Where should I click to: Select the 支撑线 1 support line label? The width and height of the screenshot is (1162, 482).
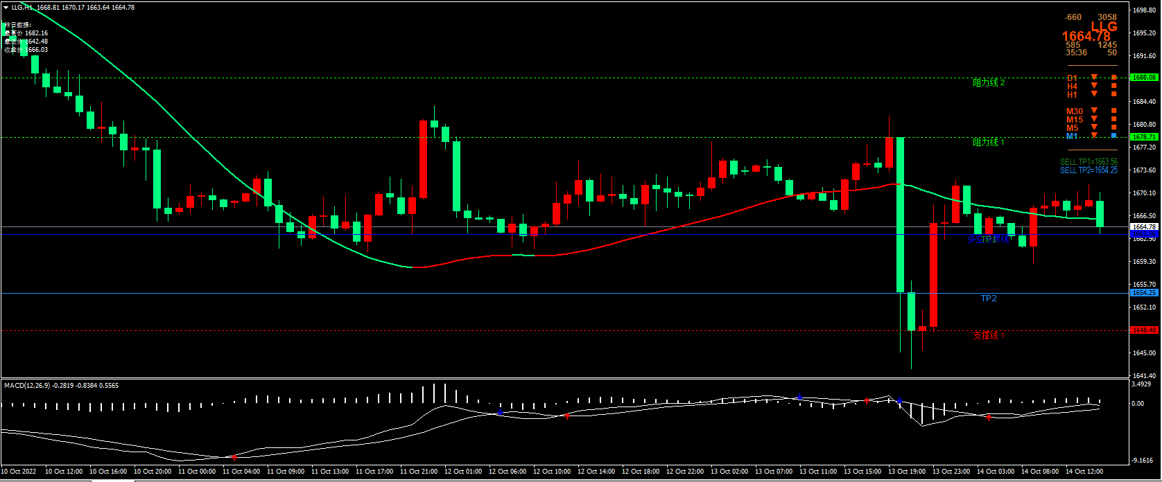click(x=989, y=335)
